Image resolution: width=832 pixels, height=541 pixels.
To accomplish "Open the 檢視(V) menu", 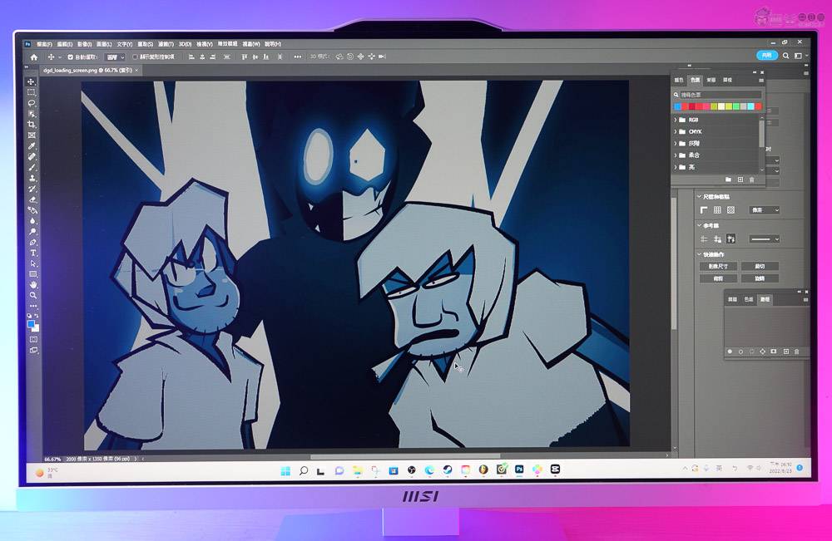I will [x=205, y=44].
